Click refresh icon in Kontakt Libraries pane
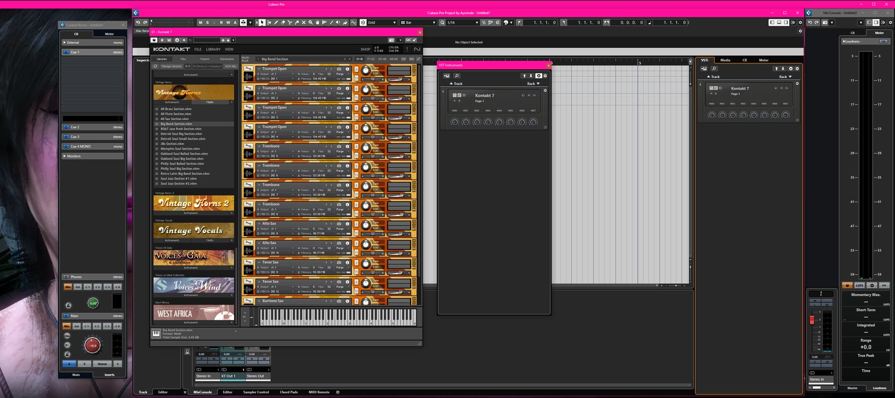Screen dimensions: 895x398 155,66
